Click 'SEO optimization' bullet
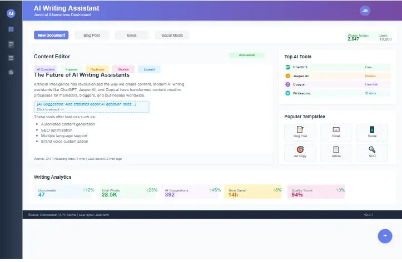 click(x=57, y=130)
